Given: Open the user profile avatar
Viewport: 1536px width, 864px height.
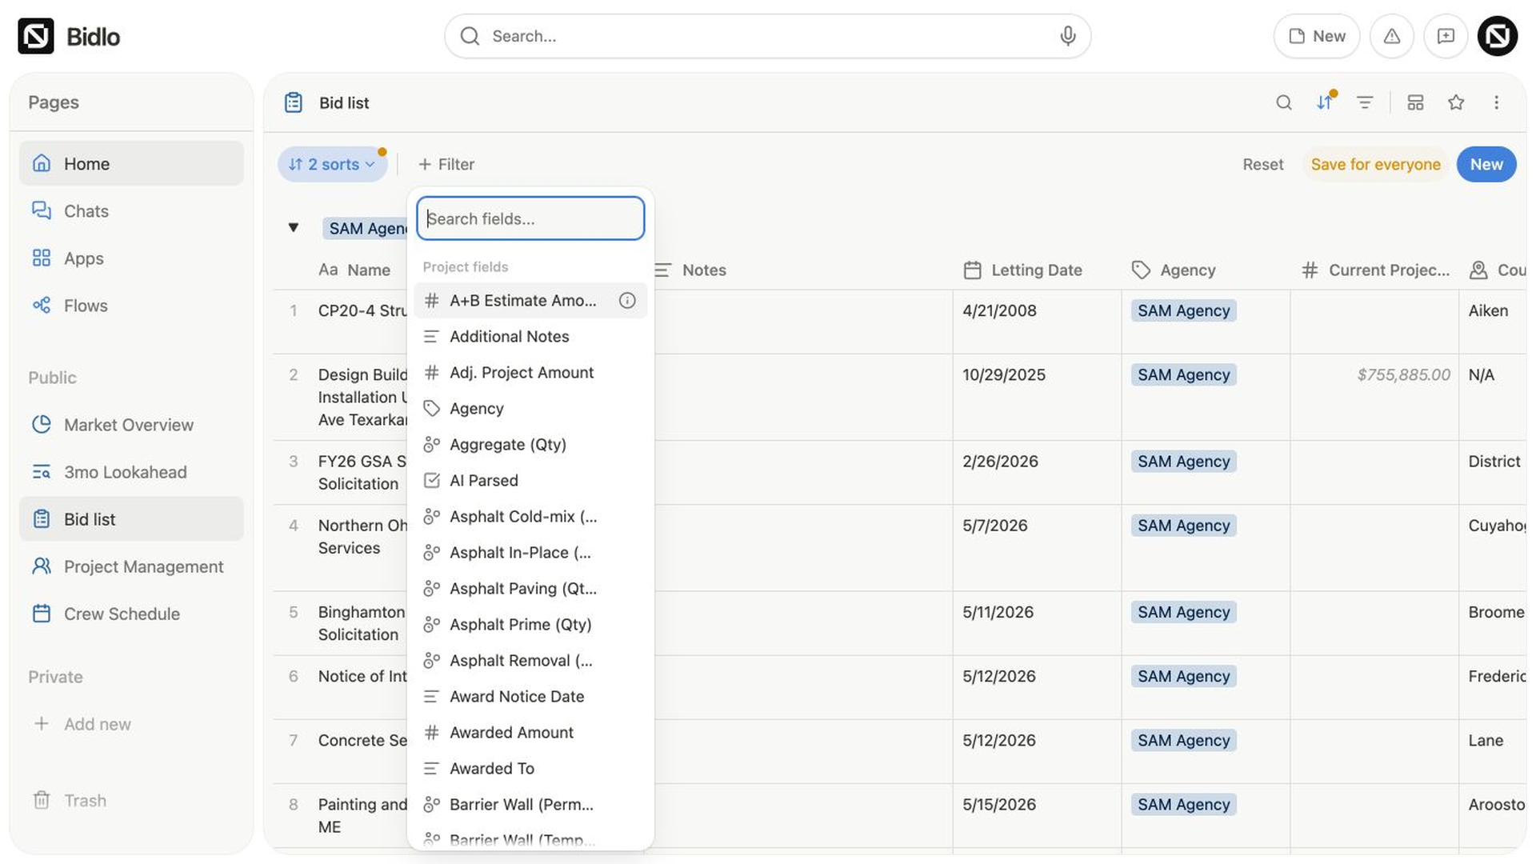Looking at the screenshot, I should pos(1498,36).
